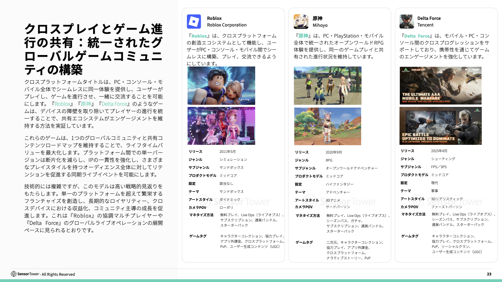Click the Roblox virtual concert screenshot
Image resolution: width=502 pixels, height=282 pixels.
[221, 126]
